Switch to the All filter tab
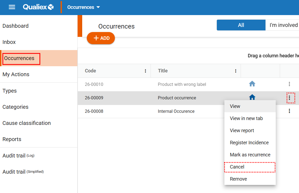The height and width of the screenshot is (193, 299). (241, 25)
